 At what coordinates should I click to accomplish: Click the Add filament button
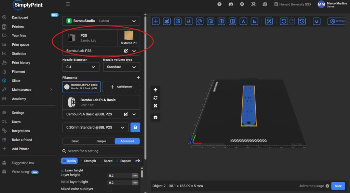(x=121, y=87)
